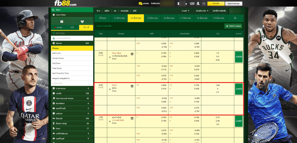Viewport: 297px width, 143px height.
Task: Open boxing category showing 17 events
Action: tap(72, 128)
